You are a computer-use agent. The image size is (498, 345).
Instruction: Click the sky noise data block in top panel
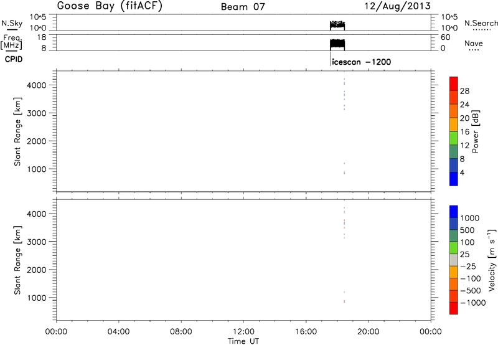[x=337, y=26]
